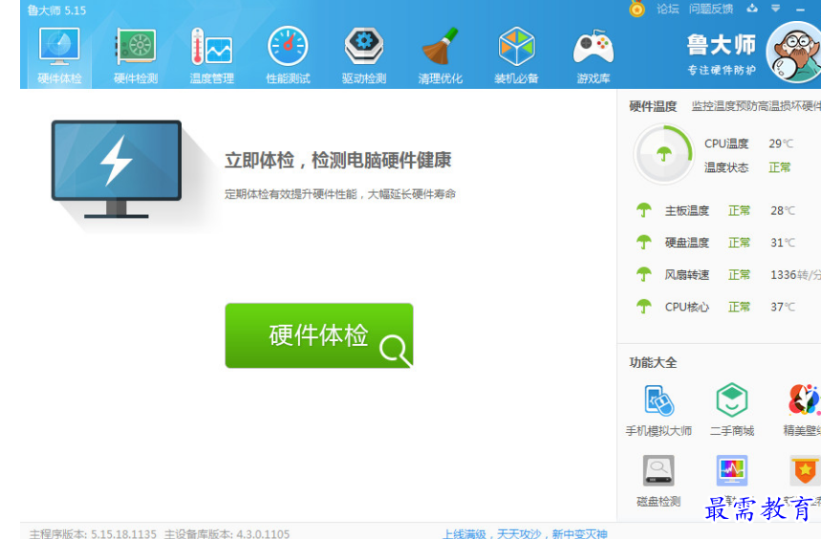
Task: Click the 温度状态 正常 status
Action: [779, 167]
